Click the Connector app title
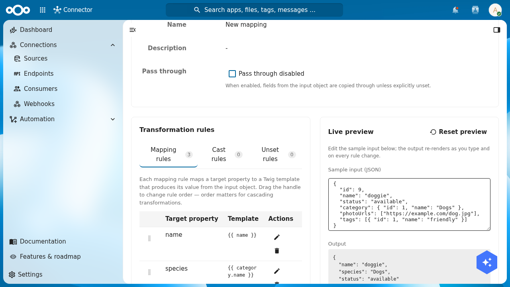 tap(78, 10)
